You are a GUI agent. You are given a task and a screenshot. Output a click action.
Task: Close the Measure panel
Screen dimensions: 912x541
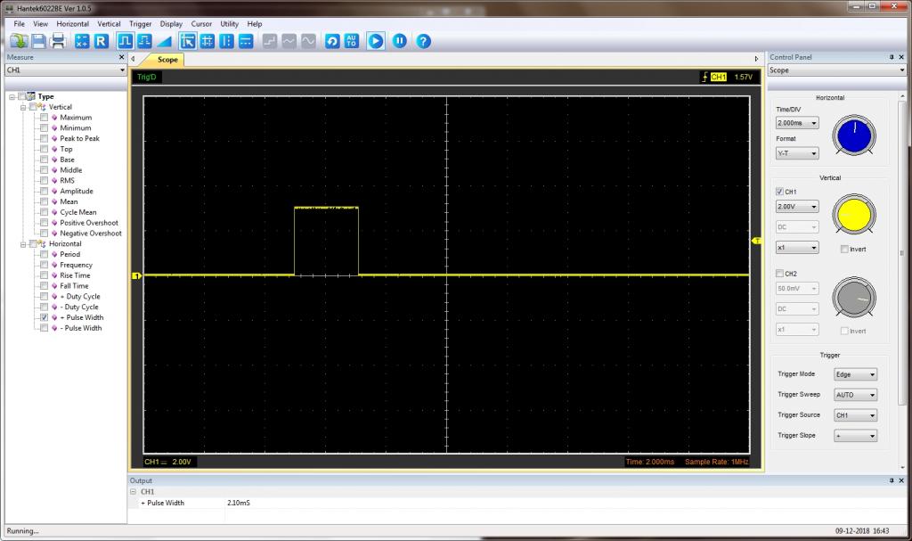[x=122, y=57]
